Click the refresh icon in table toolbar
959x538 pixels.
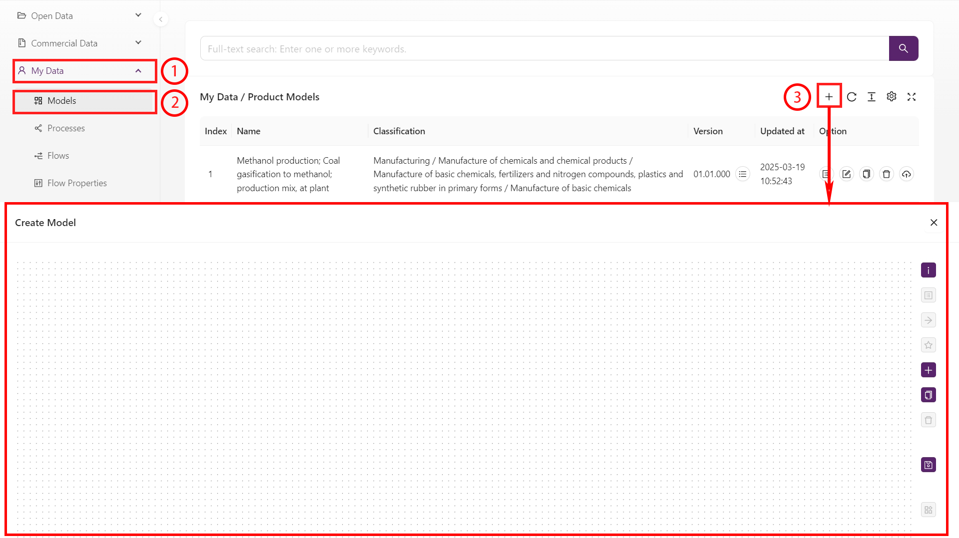[852, 97]
